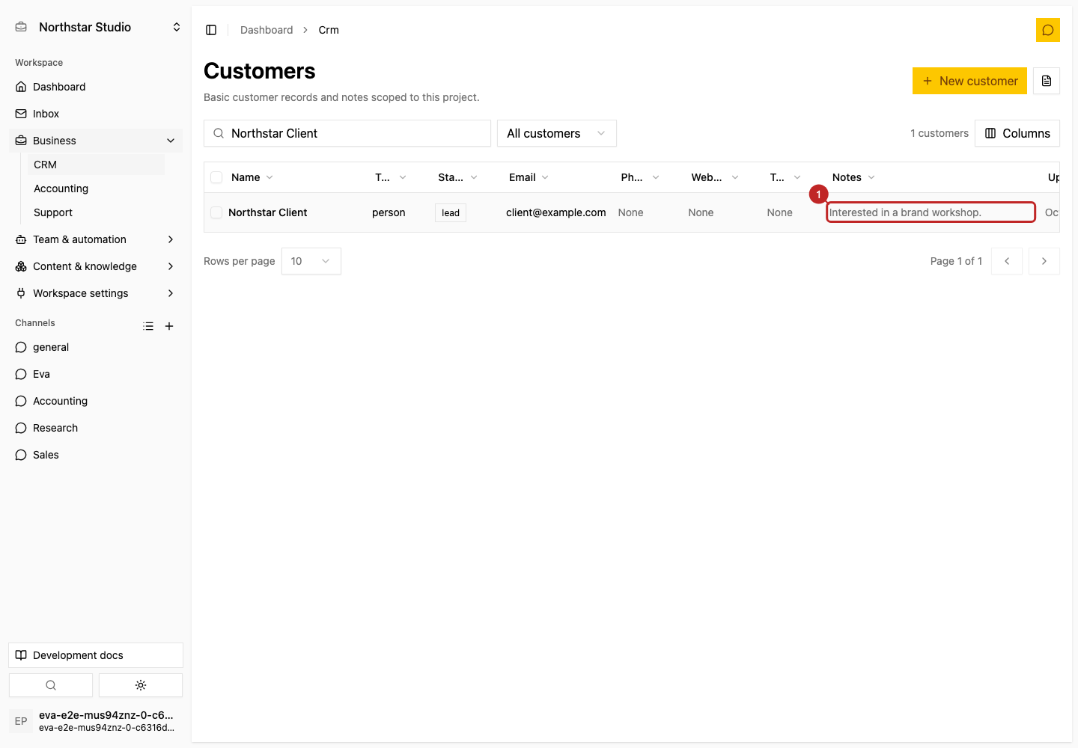Viewport: 1078px width, 748px height.
Task: Open Development docs link
Action: click(96, 655)
